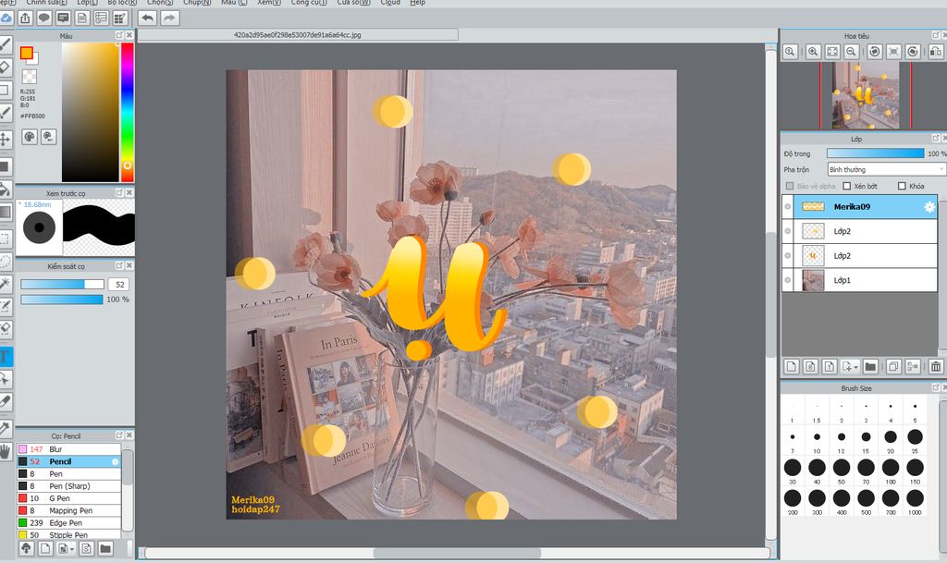Viewport: 947px width, 563px height.
Task: Open the Chọn select menu
Action: coord(160,3)
